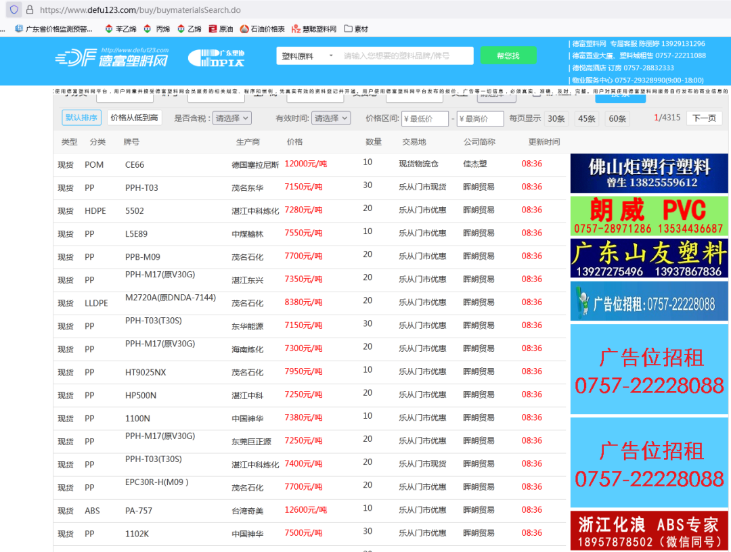The image size is (731, 552).
Task: Click the 台湾奇美 manufacturer cell
Action: click(248, 511)
